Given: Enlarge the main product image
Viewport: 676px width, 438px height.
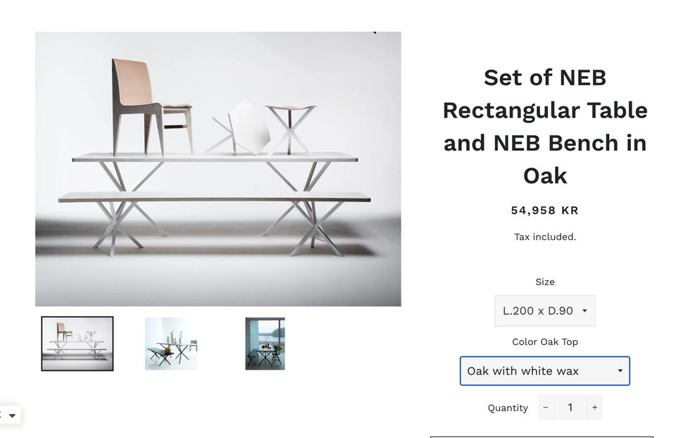Looking at the screenshot, I should tap(218, 211).
